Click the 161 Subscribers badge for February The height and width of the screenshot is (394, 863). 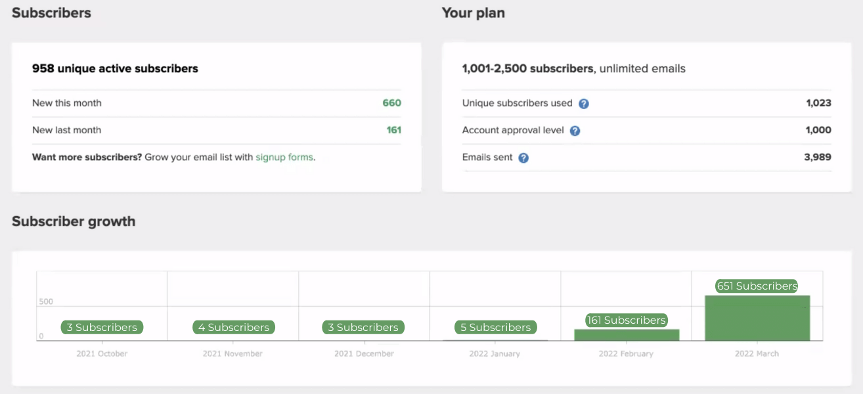click(x=626, y=320)
